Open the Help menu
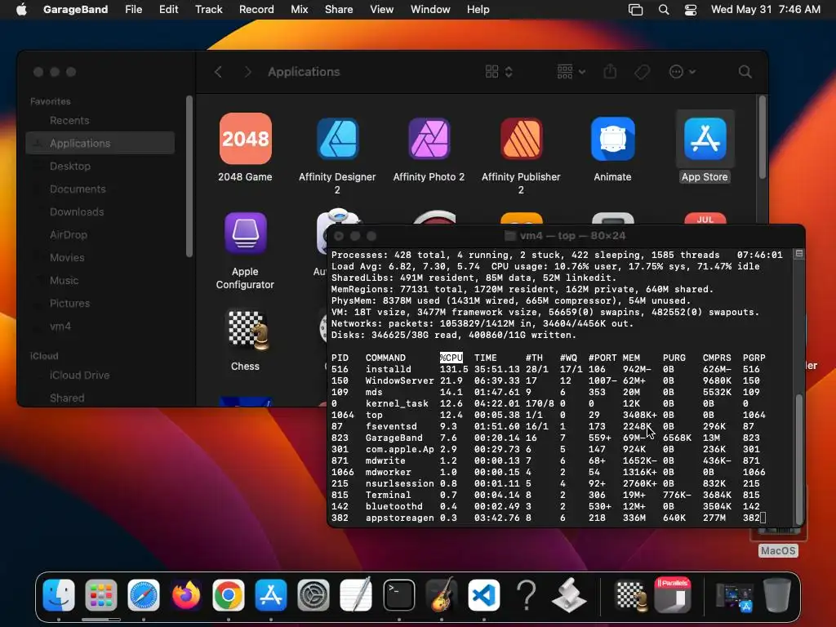Image resolution: width=836 pixels, height=627 pixels. (478, 9)
